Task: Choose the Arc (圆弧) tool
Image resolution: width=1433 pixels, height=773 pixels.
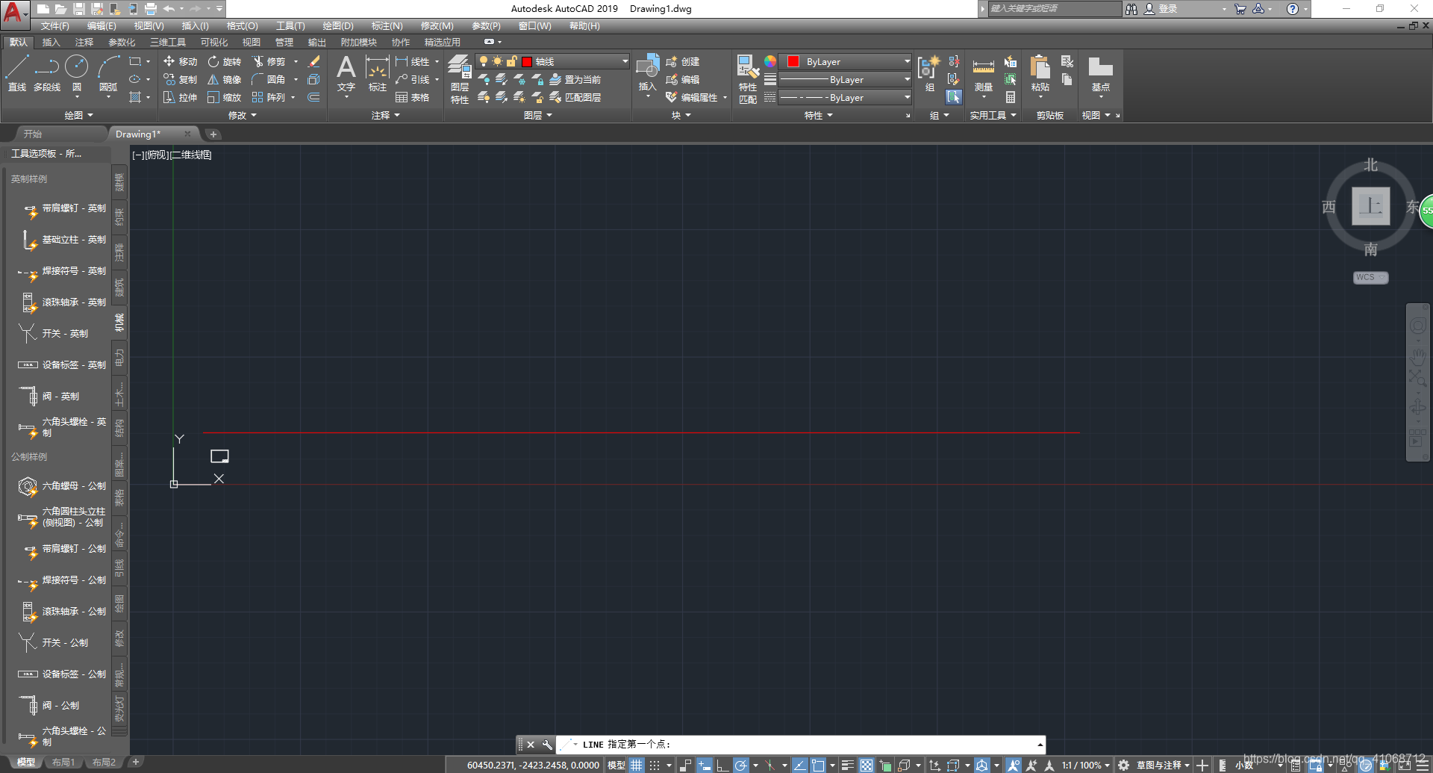Action: (x=108, y=73)
